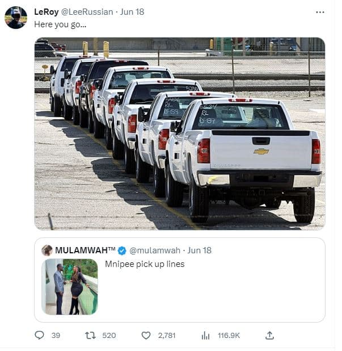The height and width of the screenshot is (351, 342).
Task: Click the 2,781 likes count
Action: click(x=167, y=336)
